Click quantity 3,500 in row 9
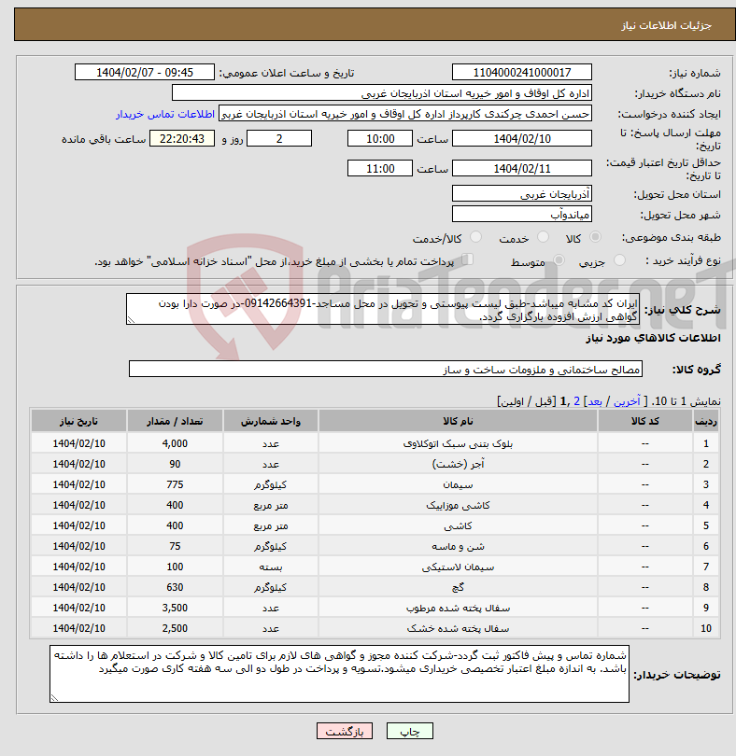Viewport: 736px width, 756px height. coord(175,608)
